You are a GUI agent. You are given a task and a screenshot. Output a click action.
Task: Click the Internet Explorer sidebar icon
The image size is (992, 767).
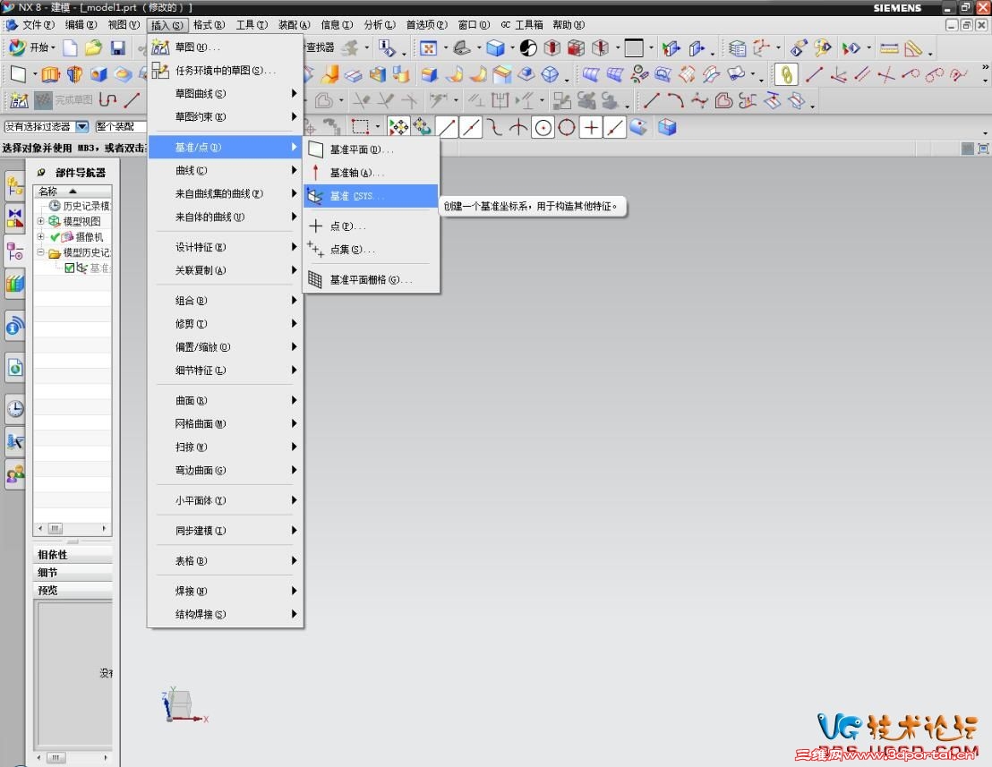click(15, 367)
